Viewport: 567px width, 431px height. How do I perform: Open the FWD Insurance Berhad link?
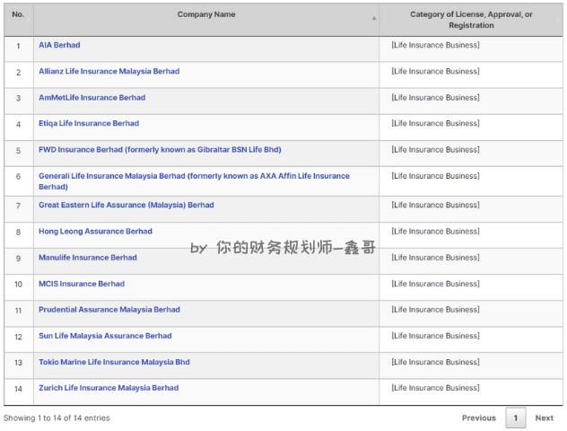click(x=160, y=150)
